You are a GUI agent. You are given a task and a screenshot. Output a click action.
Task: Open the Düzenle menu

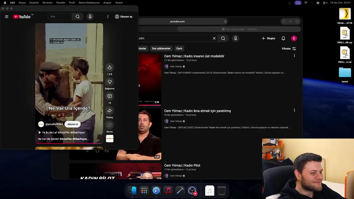coord(34,3)
